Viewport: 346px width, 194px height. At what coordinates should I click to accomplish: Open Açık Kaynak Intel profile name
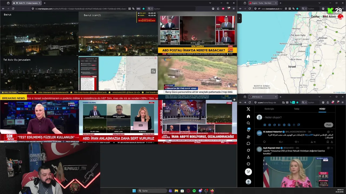[271, 148]
